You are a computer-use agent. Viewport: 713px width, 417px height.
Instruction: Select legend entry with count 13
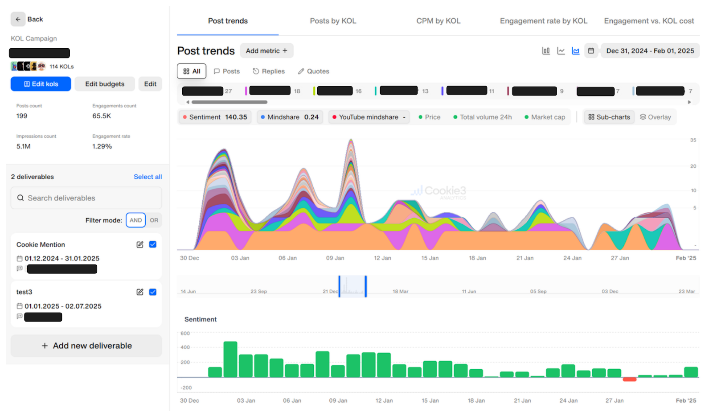click(402, 91)
